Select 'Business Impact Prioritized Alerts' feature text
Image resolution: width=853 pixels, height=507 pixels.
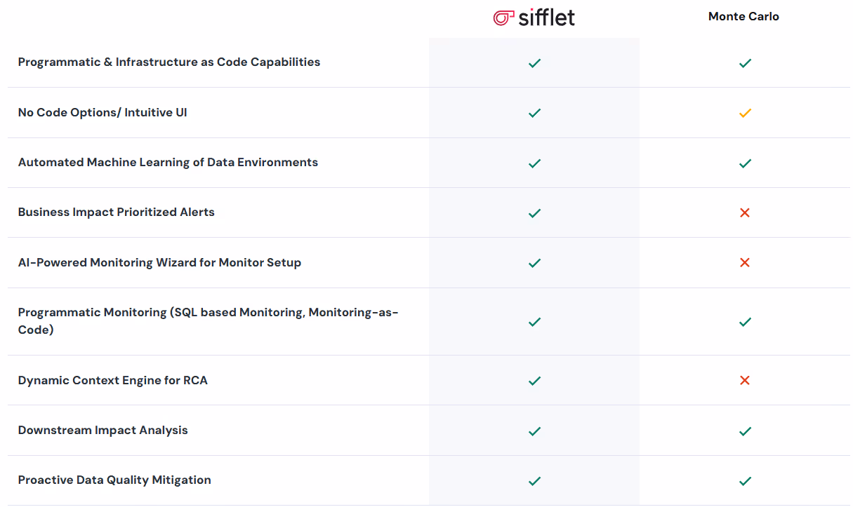click(x=117, y=212)
